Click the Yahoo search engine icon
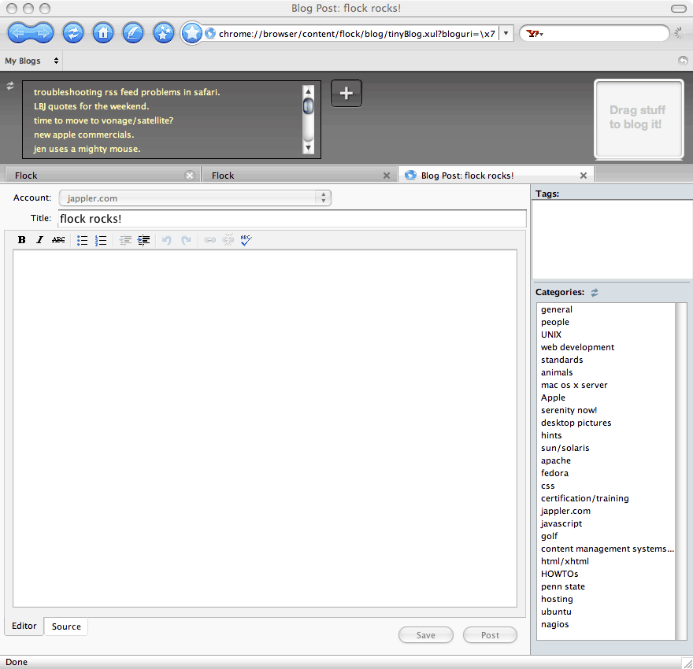Viewport: 693px width, 669px height. [535, 34]
